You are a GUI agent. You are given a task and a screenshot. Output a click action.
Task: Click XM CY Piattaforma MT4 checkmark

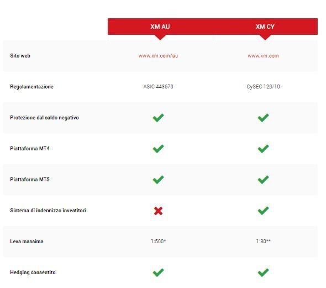263,149
